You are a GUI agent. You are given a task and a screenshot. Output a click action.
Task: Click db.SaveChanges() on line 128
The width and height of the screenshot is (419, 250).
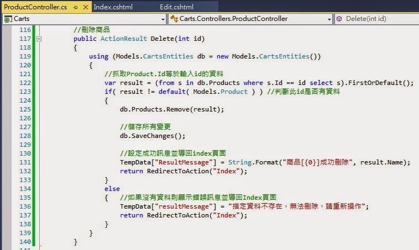(151, 136)
